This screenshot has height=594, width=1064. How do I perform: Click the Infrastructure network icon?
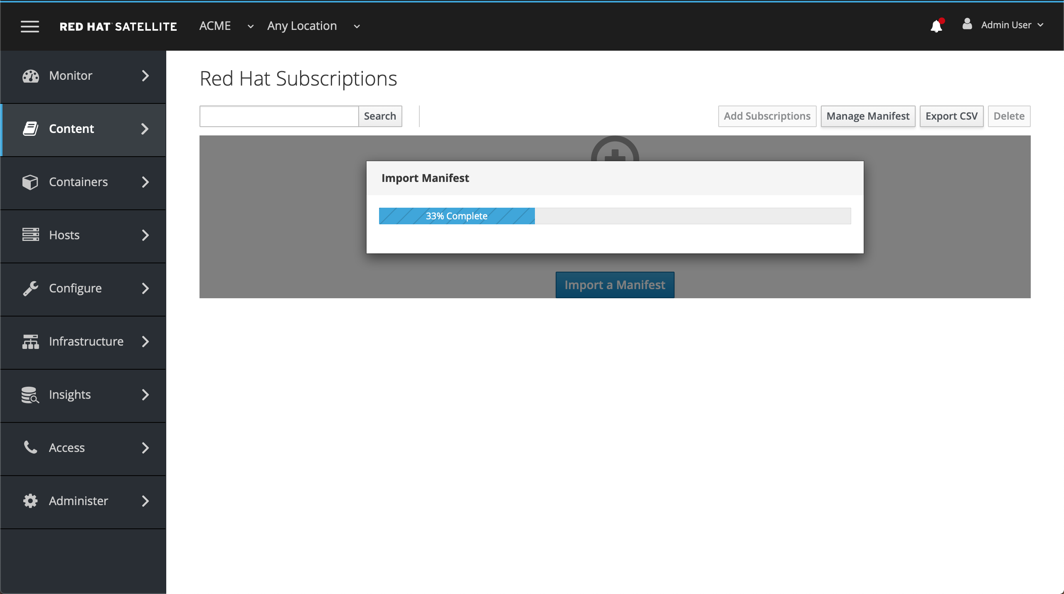30,341
